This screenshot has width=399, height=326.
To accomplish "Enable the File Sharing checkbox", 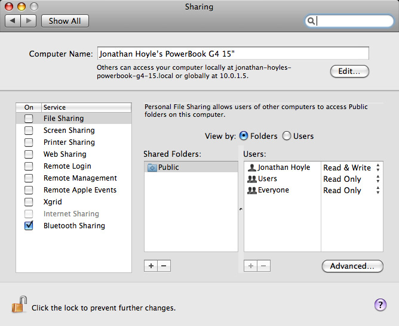I will [29, 119].
